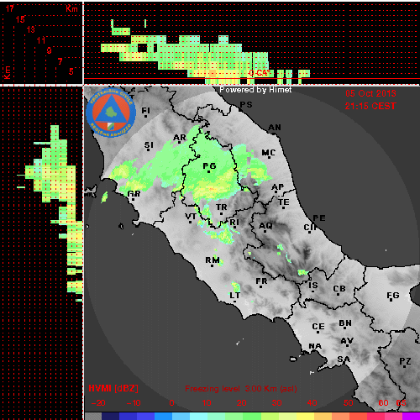
Task: Click the LT city label
Action: [x=234, y=296]
